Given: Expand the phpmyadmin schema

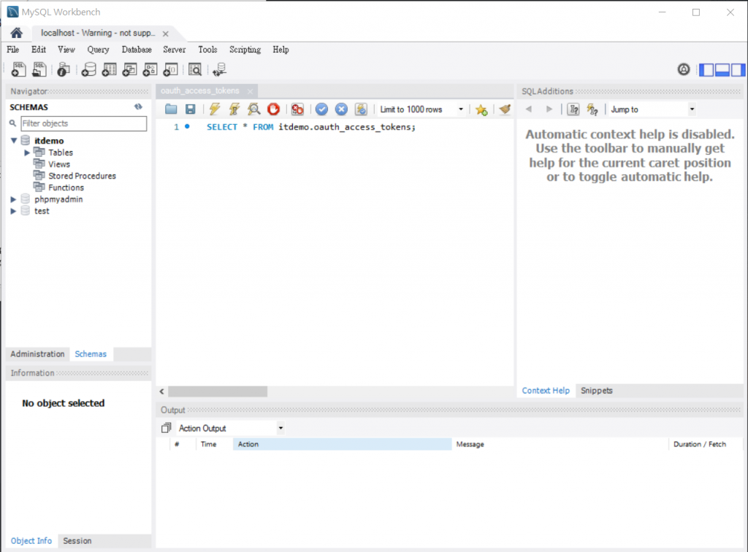Looking at the screenshot, I should tap(13, 199).
